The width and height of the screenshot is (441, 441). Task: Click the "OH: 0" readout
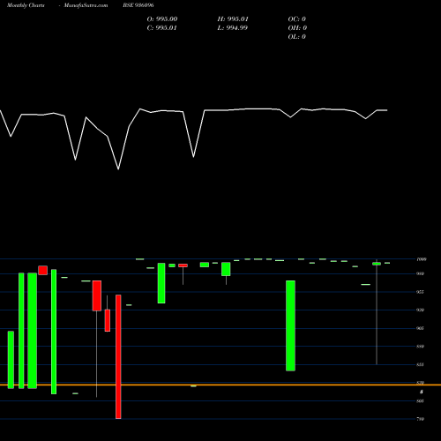[x=297, y=28]
